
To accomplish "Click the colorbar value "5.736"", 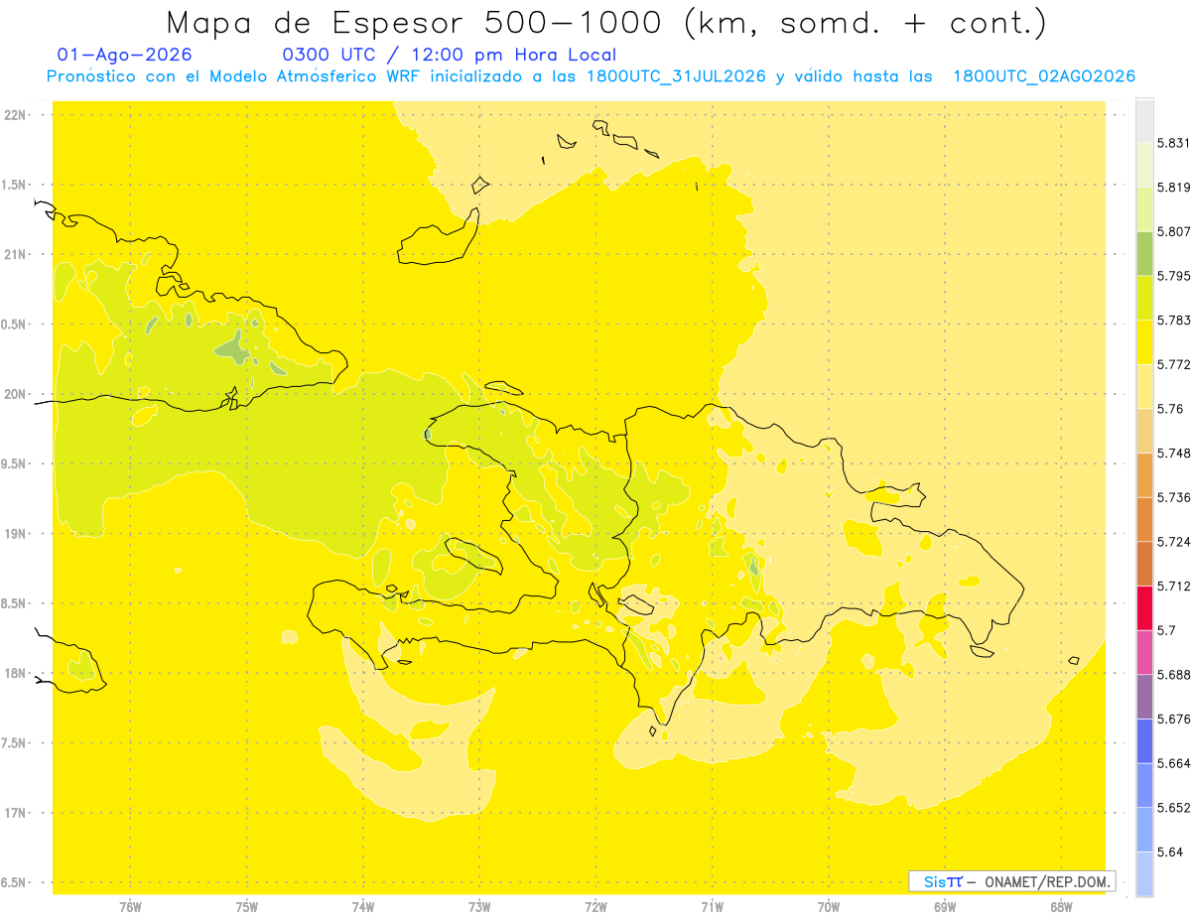I will 1173,496.
